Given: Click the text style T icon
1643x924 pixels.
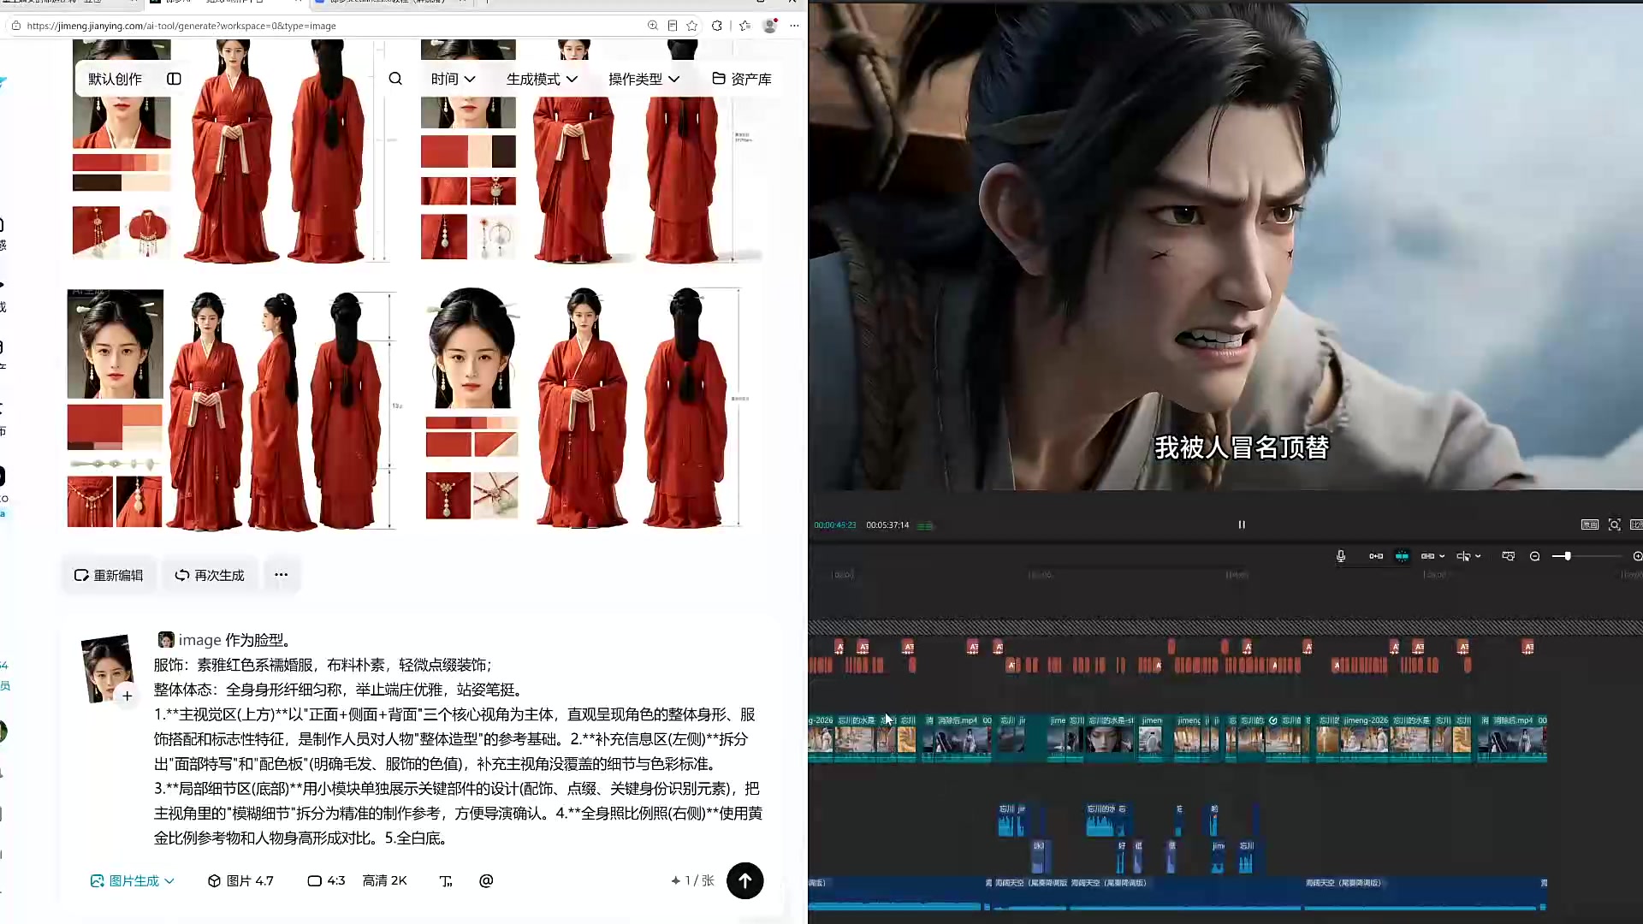Looking at the screenshot, I should pyautogui.click(x=445, y=880).
